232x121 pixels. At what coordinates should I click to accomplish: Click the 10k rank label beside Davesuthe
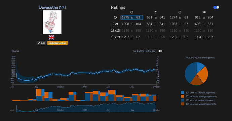pos(62,7)
